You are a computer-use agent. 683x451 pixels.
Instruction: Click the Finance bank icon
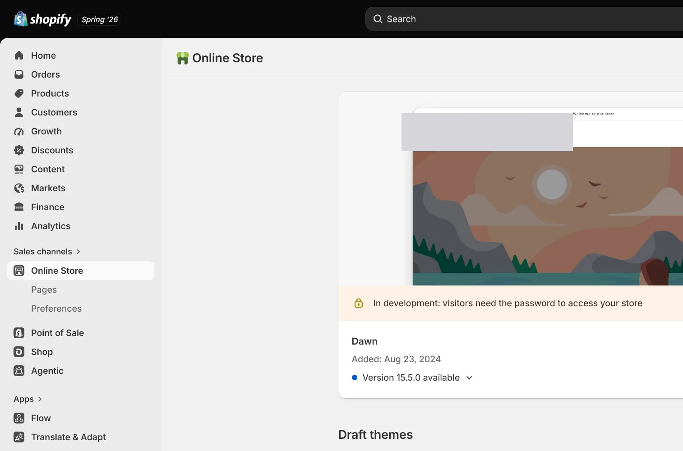[19, 207]
